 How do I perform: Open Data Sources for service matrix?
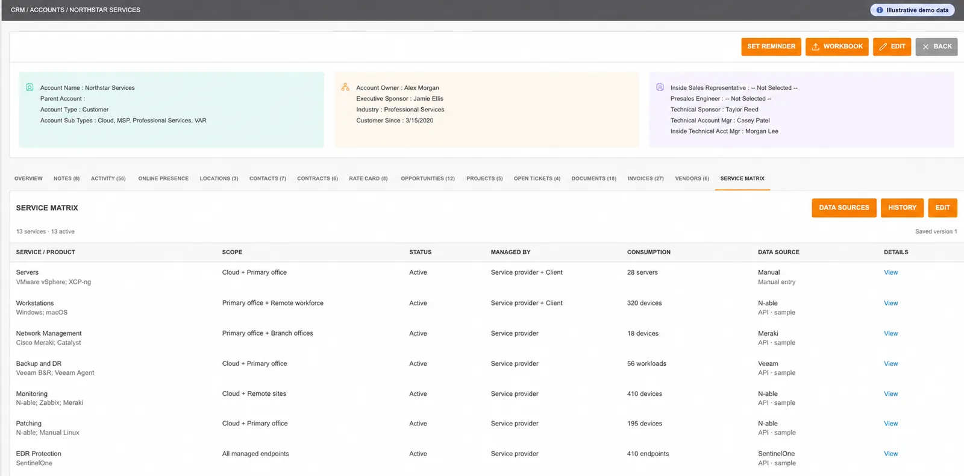coord(843,208)
